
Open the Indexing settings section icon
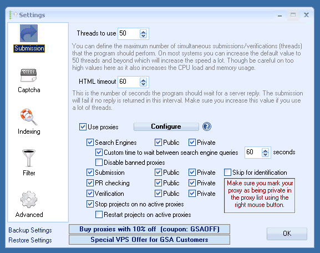[x=29, y=117]
